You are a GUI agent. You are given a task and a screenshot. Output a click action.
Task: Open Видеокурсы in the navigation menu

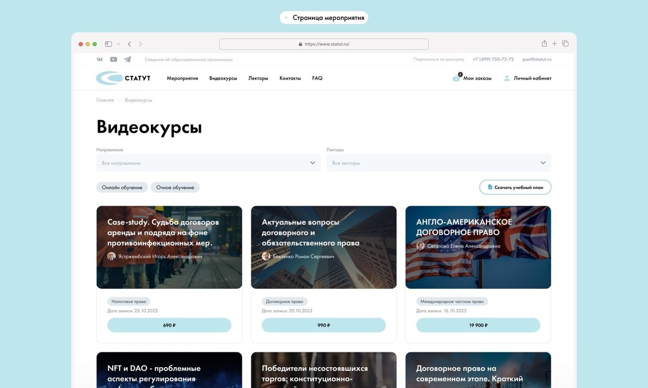[223, 78]
